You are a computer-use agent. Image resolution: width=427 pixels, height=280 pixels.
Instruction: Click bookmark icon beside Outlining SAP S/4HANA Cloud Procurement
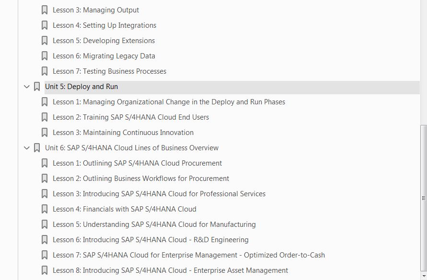(x=45, y=163)
